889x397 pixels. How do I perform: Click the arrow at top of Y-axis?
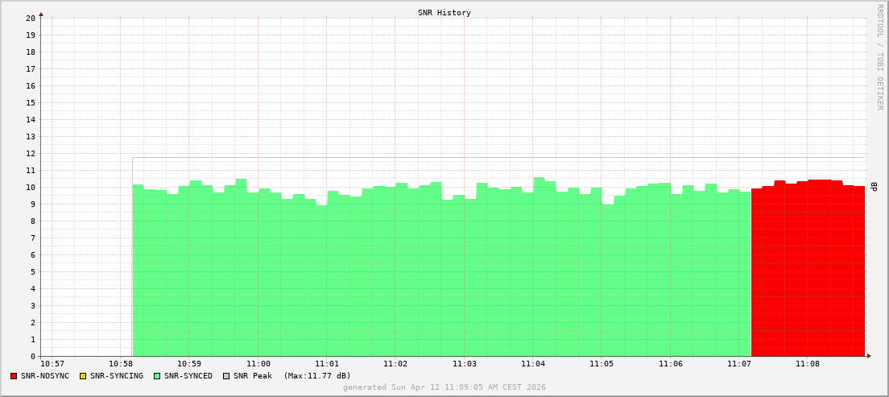point(41,14)
